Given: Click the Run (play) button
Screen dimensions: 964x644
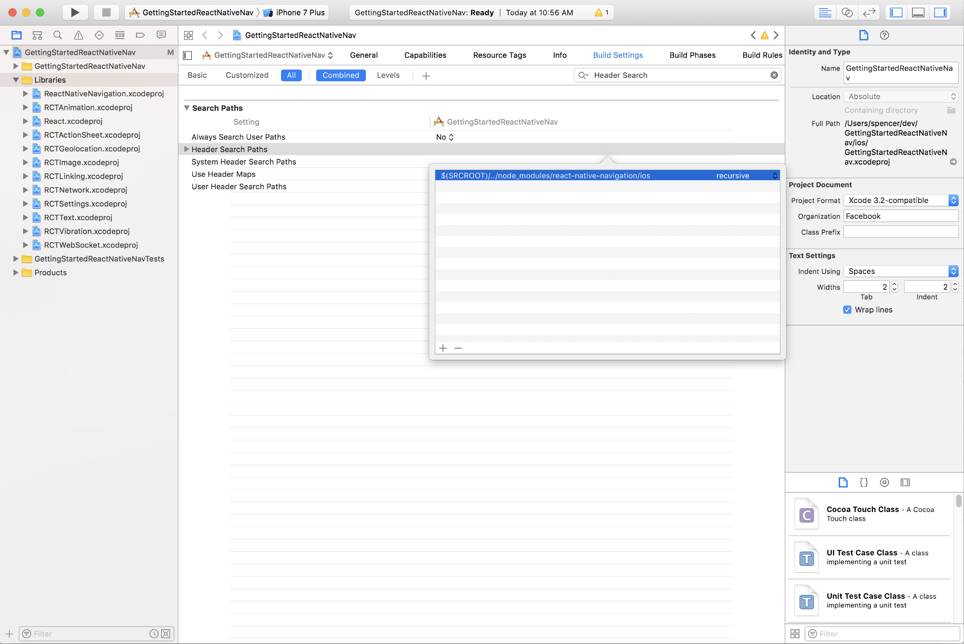Looking at the screenshot, I should [x=75, y=13].
